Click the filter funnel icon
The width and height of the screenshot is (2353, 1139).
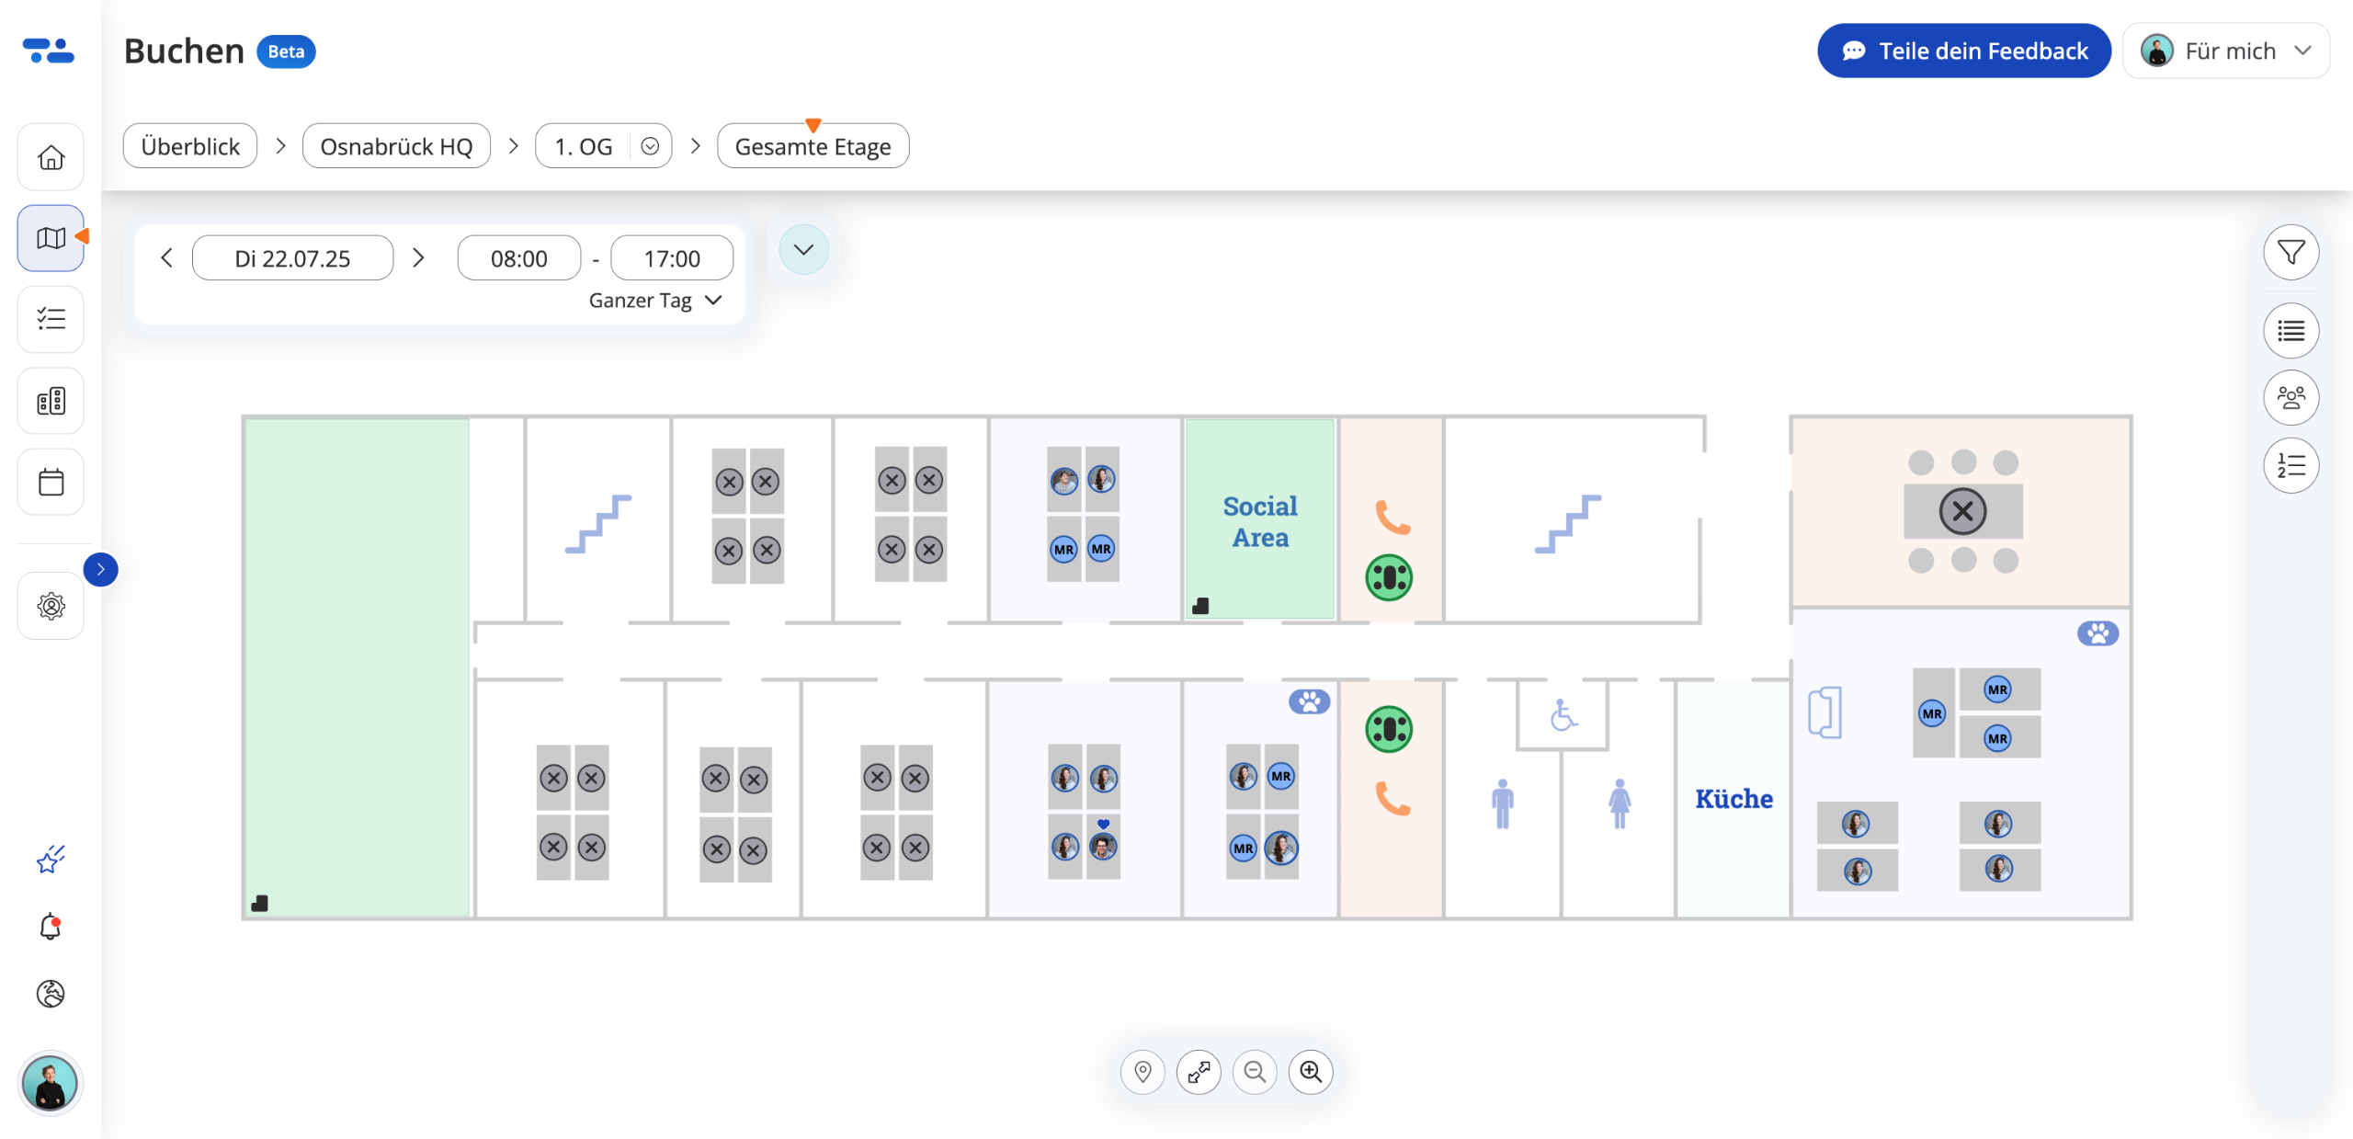[2290, 252]
